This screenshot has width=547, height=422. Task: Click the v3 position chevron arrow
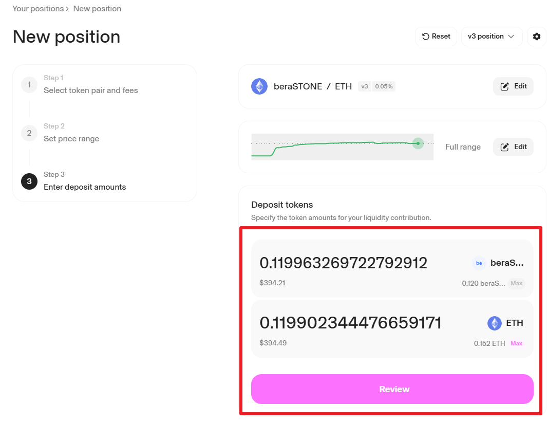coord(511,36)
